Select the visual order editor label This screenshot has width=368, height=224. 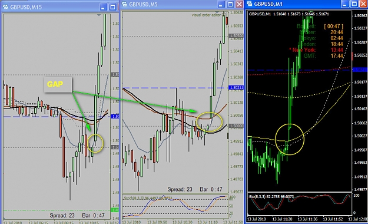pyautogui.click(x=206, y=15)
